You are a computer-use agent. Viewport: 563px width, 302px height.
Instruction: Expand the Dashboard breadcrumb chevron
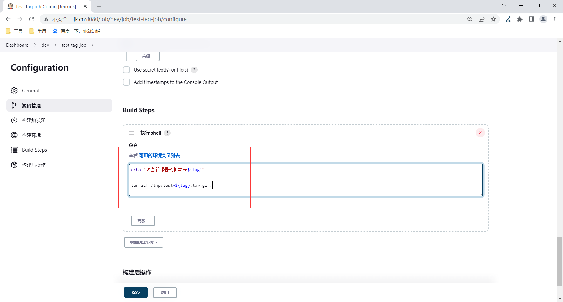click(x=35, y=45)
